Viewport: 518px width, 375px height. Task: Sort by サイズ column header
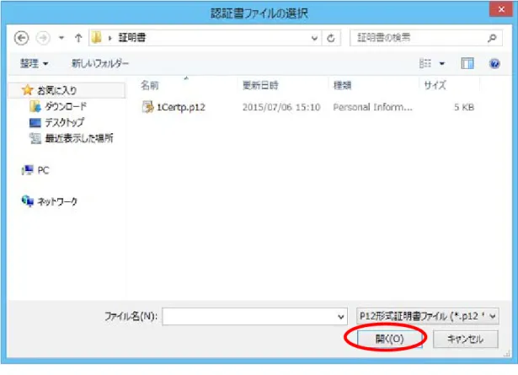[x=435, y=86]
